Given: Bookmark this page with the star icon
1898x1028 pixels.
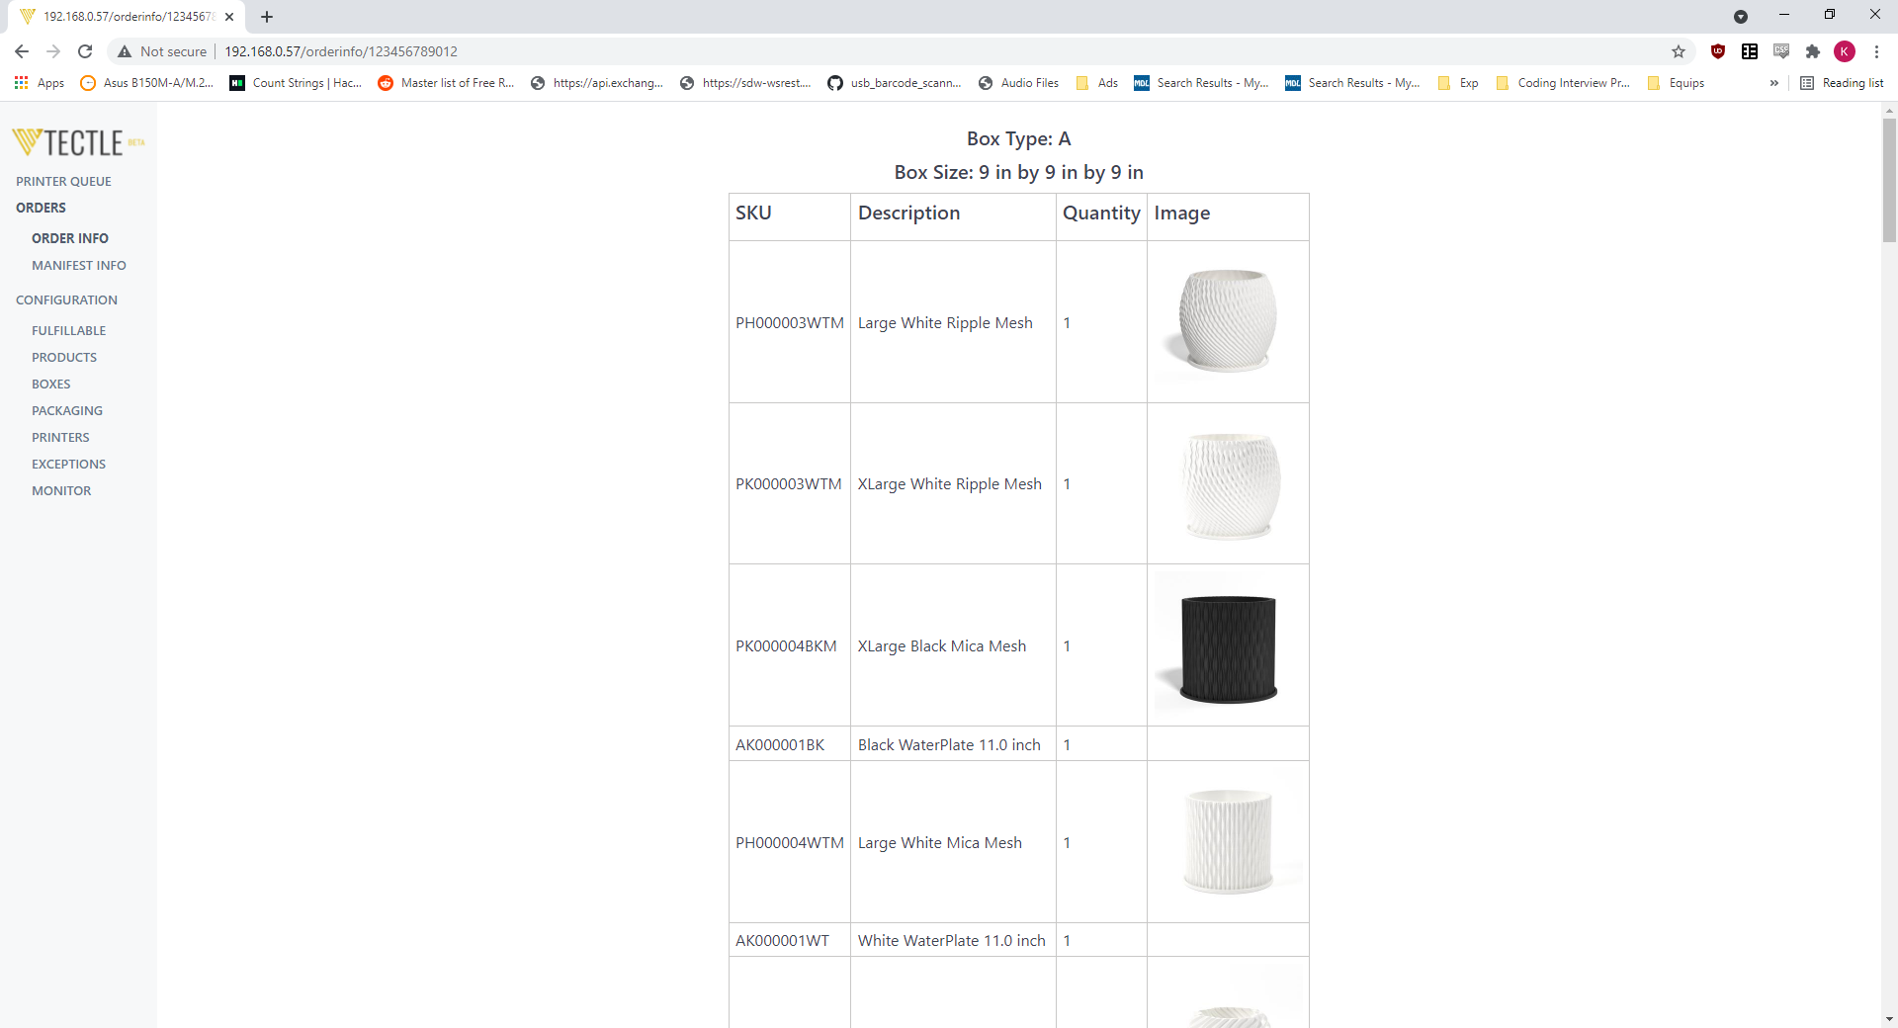Looking at the screenshot, I should tap(1679, 51).
